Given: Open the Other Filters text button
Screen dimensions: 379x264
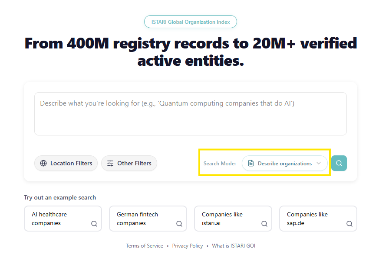Looking at the screenshot, I should coord(134,163).
